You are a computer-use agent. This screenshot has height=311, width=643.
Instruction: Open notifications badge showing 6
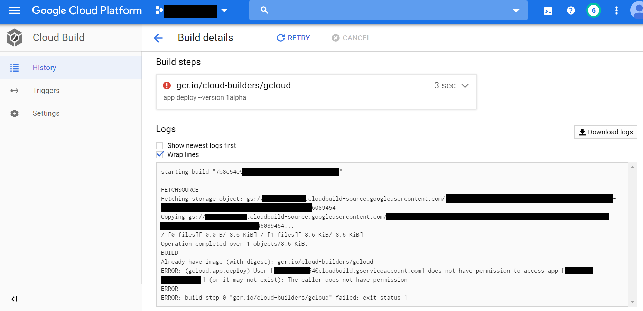(x=594, y=10)
